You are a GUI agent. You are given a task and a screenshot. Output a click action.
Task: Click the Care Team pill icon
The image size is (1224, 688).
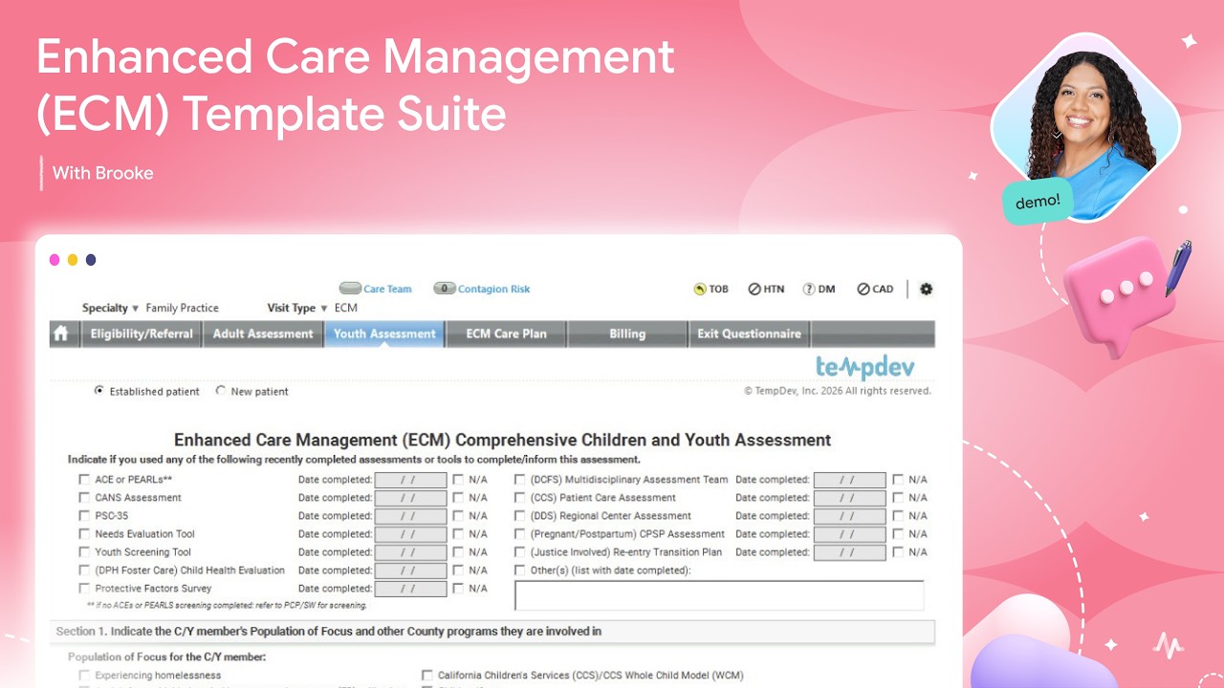[x=350, y=289]
